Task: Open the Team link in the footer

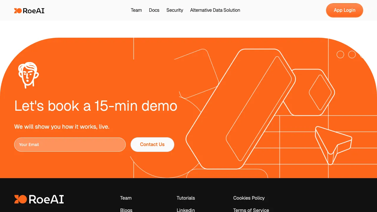Action: [126, 198]
